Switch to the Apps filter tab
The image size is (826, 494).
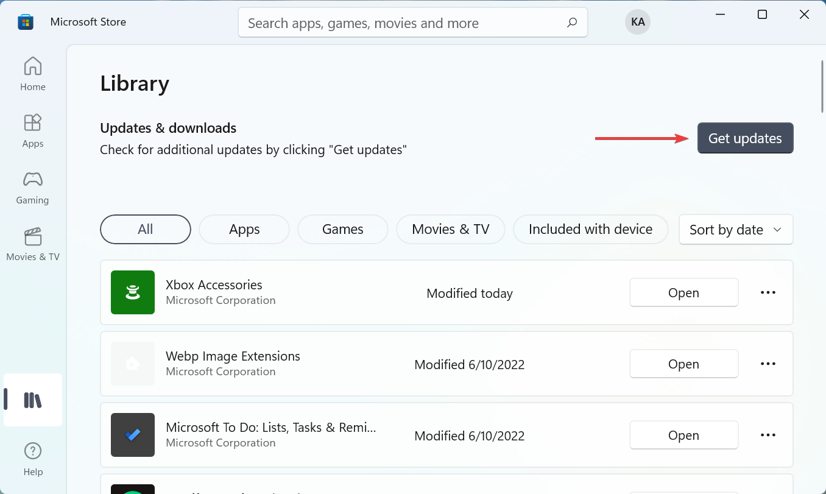[x=244, y=229]
